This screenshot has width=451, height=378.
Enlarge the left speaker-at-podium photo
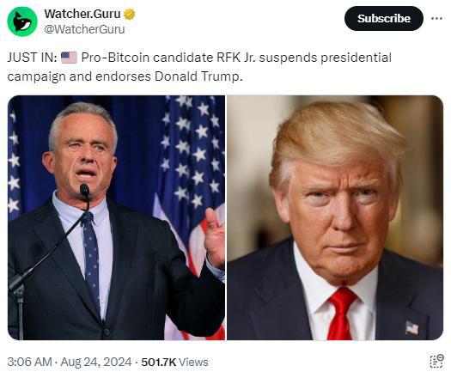click(116, 217)
